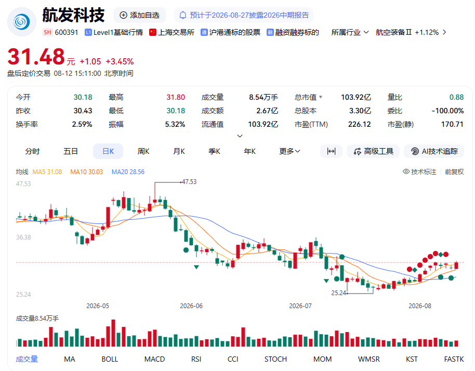Click the stock code 600391
Screen dimensions: 475x371
tap(67, 32)
